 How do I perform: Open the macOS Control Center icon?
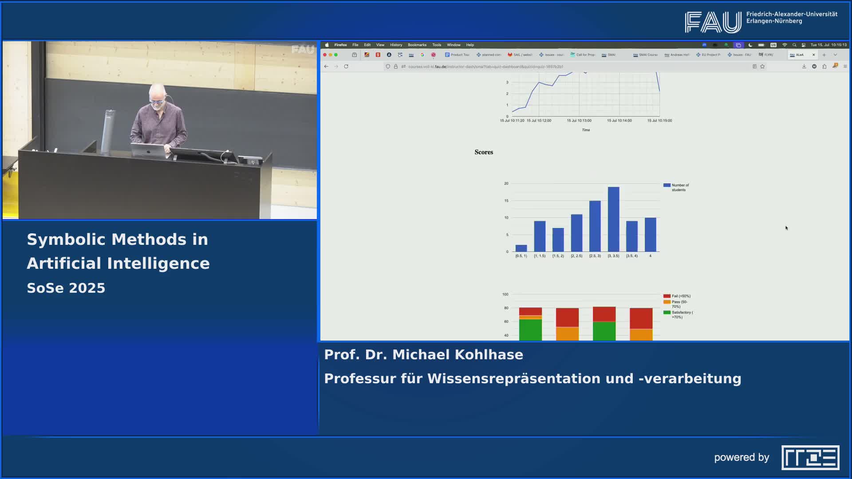pyautogui.click(x=803, y=45)
